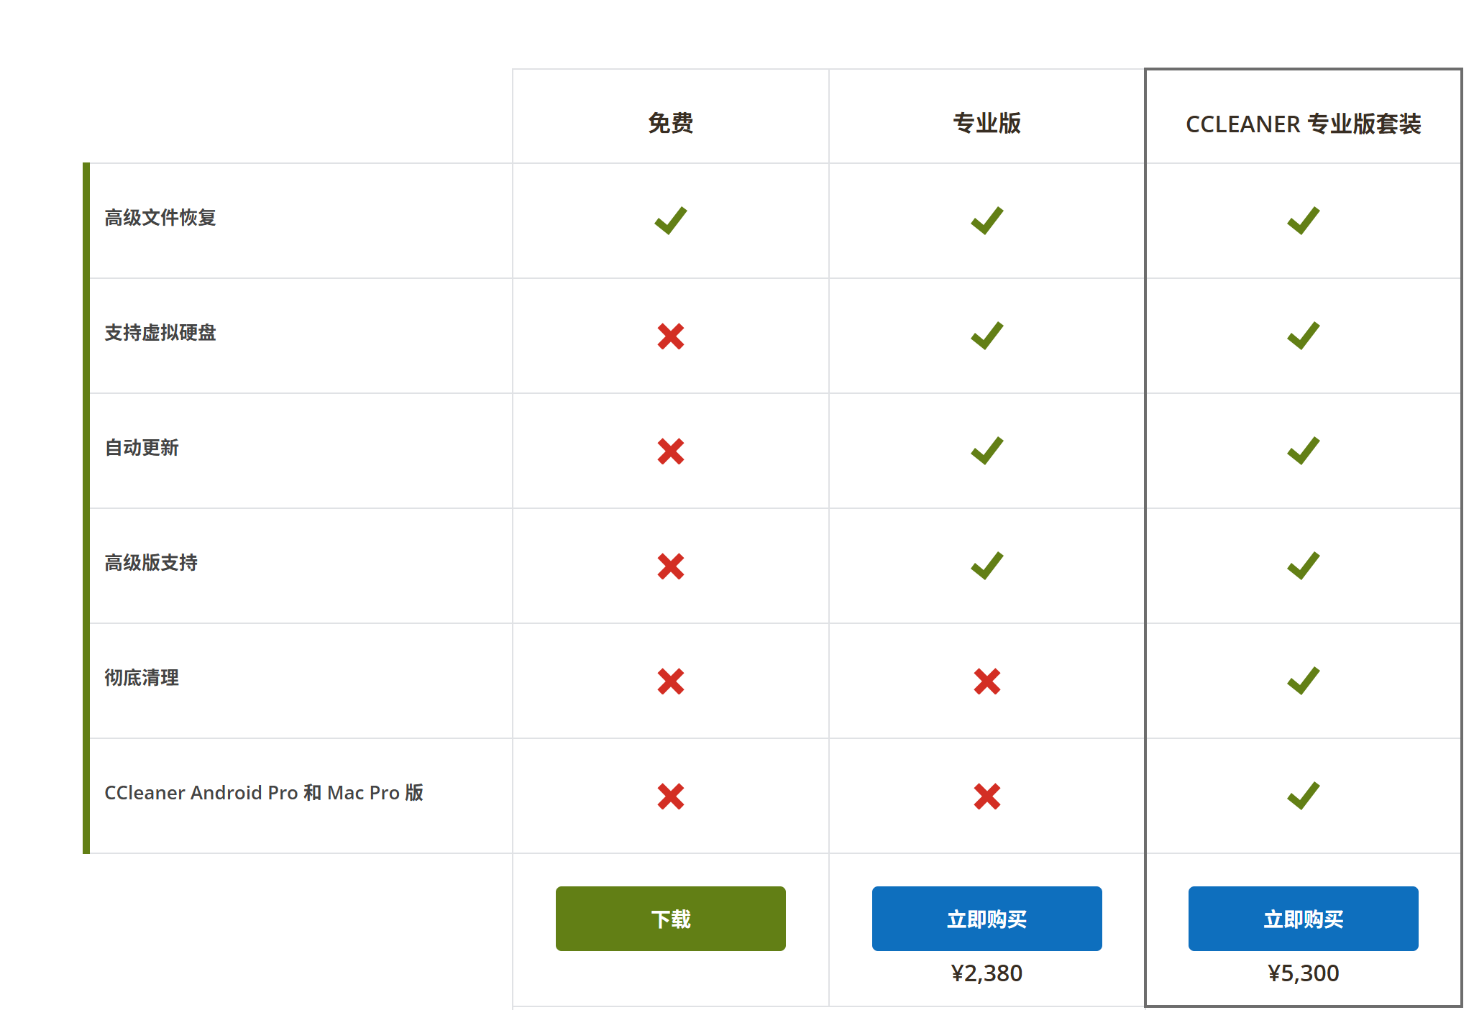Click the 免费 column red X for 支持虚拟硬盘

click(670, 336)
